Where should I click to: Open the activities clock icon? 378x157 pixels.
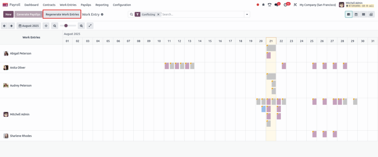pos(286,5)
